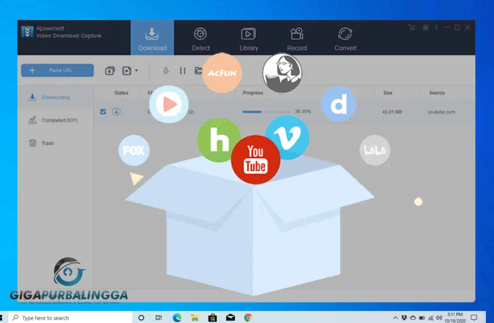494x323 pixels.
Task: Expand the video format dropdown arrow
Action: (136, 71)
